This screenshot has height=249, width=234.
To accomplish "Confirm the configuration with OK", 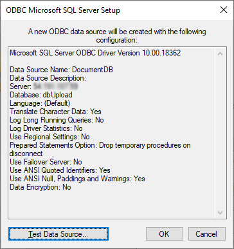I will tap(165, 234).
